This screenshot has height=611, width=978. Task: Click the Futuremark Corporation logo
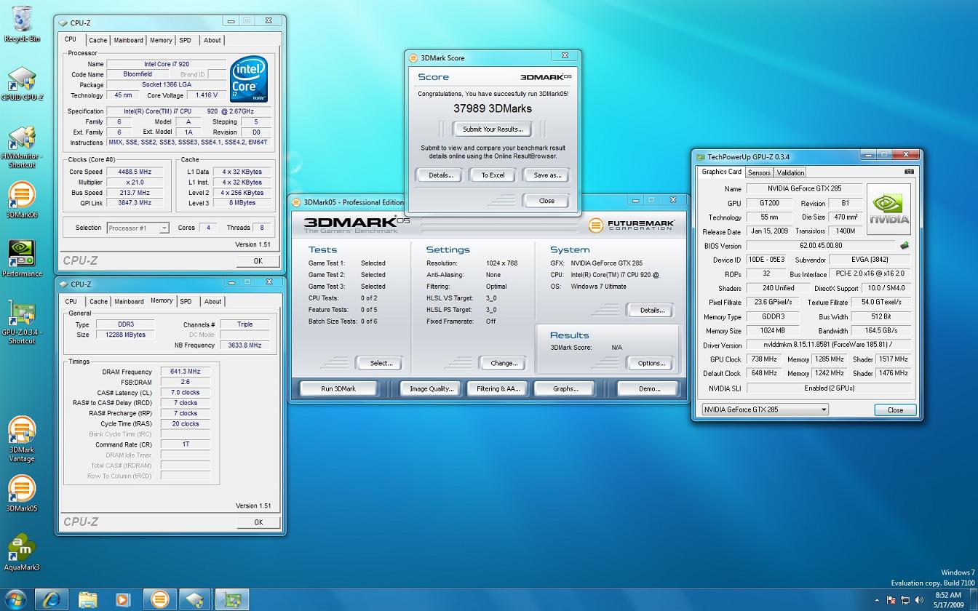pyautogui.click(x=632, y=225)
